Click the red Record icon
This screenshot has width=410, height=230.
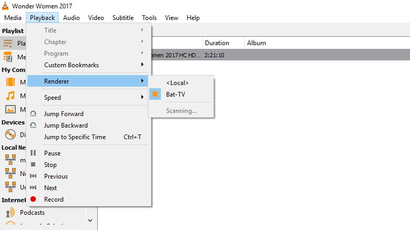33,199
